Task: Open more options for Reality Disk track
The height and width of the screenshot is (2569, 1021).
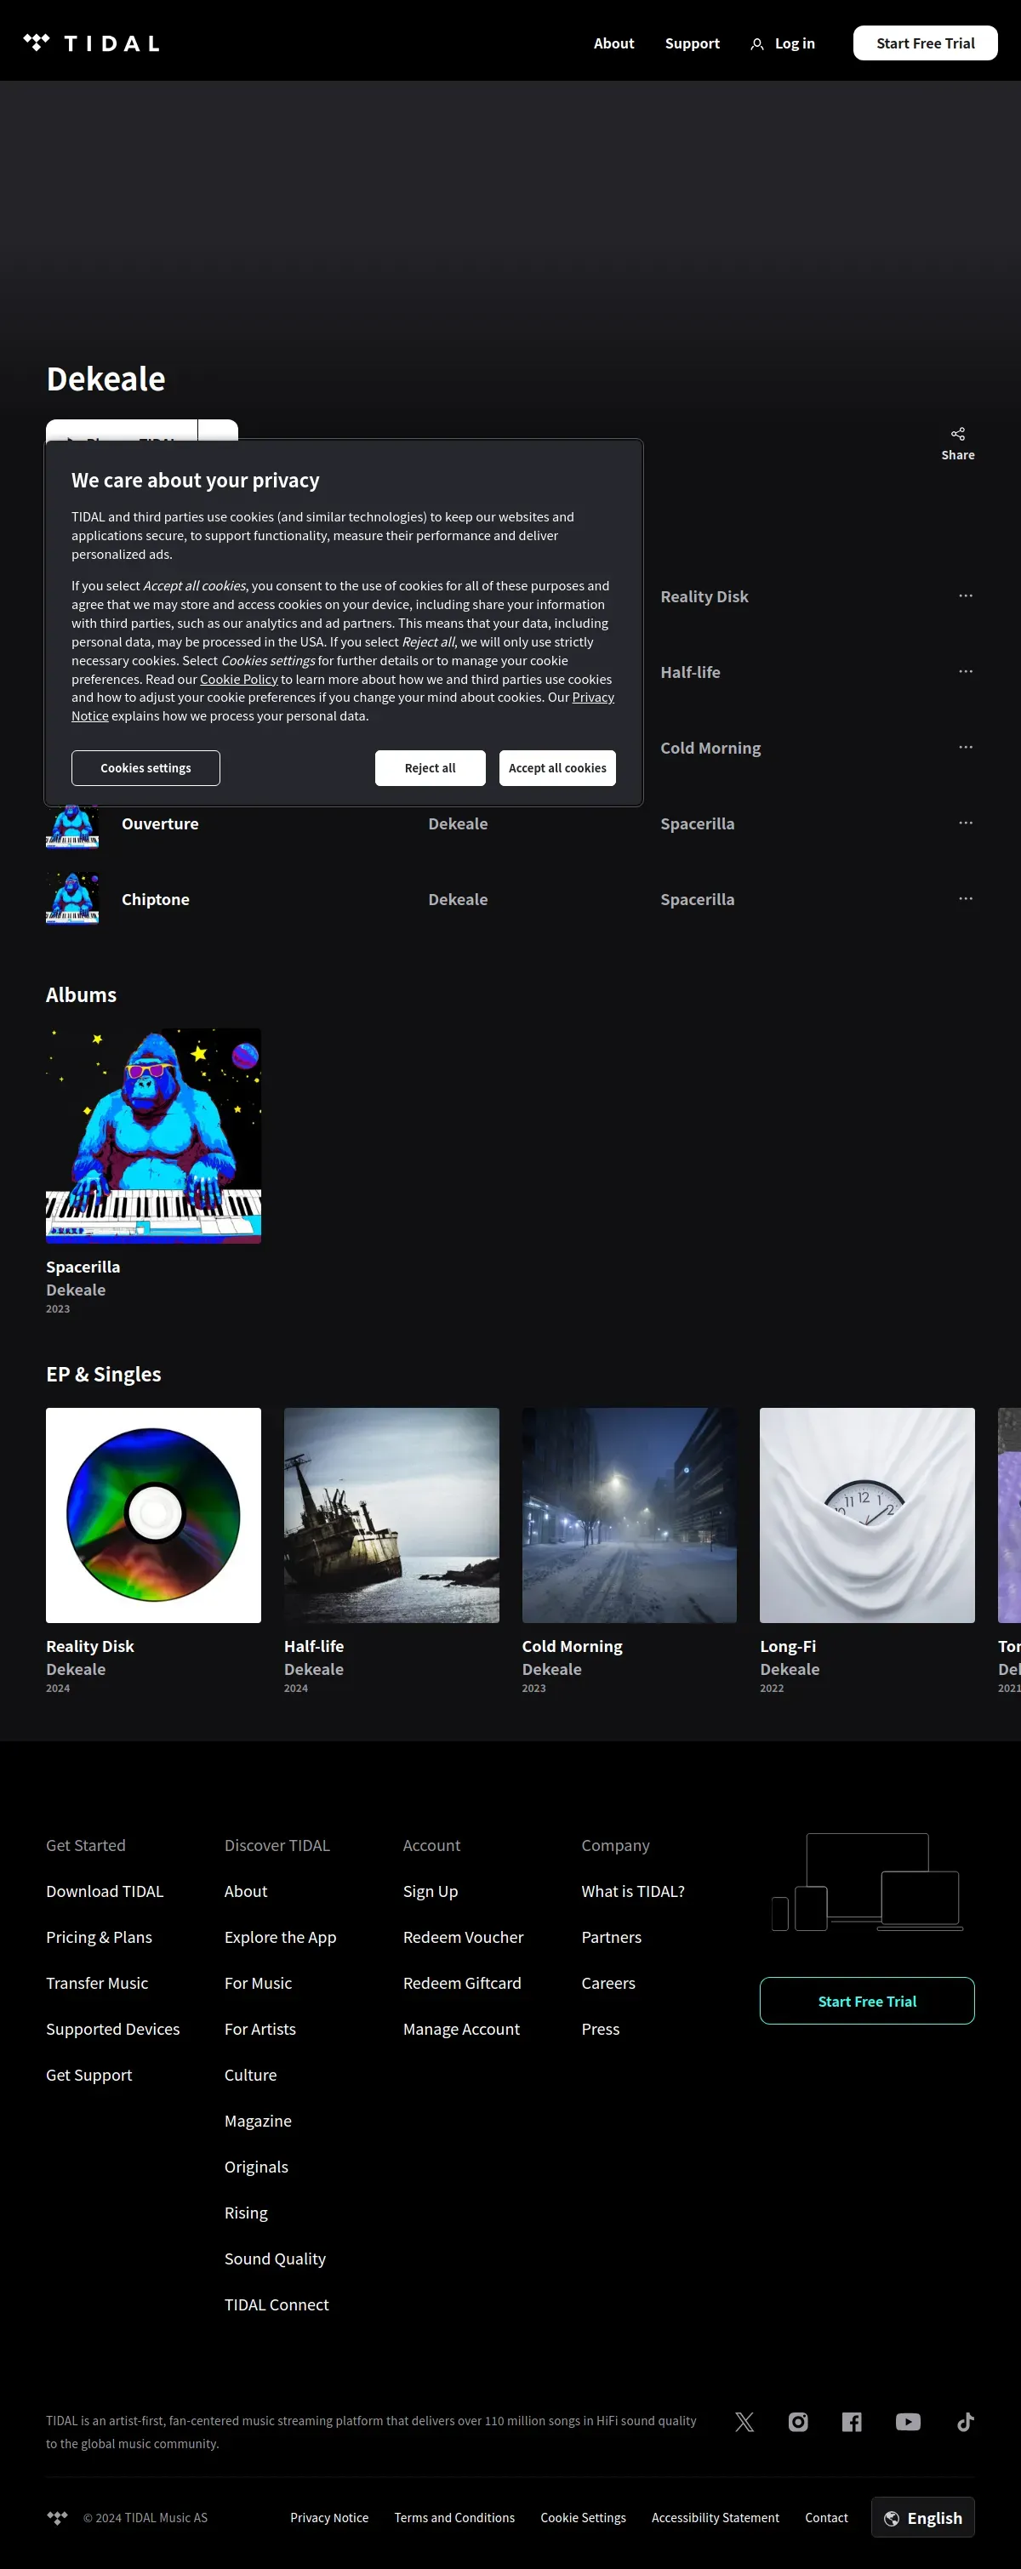Action: pos(965,595)
